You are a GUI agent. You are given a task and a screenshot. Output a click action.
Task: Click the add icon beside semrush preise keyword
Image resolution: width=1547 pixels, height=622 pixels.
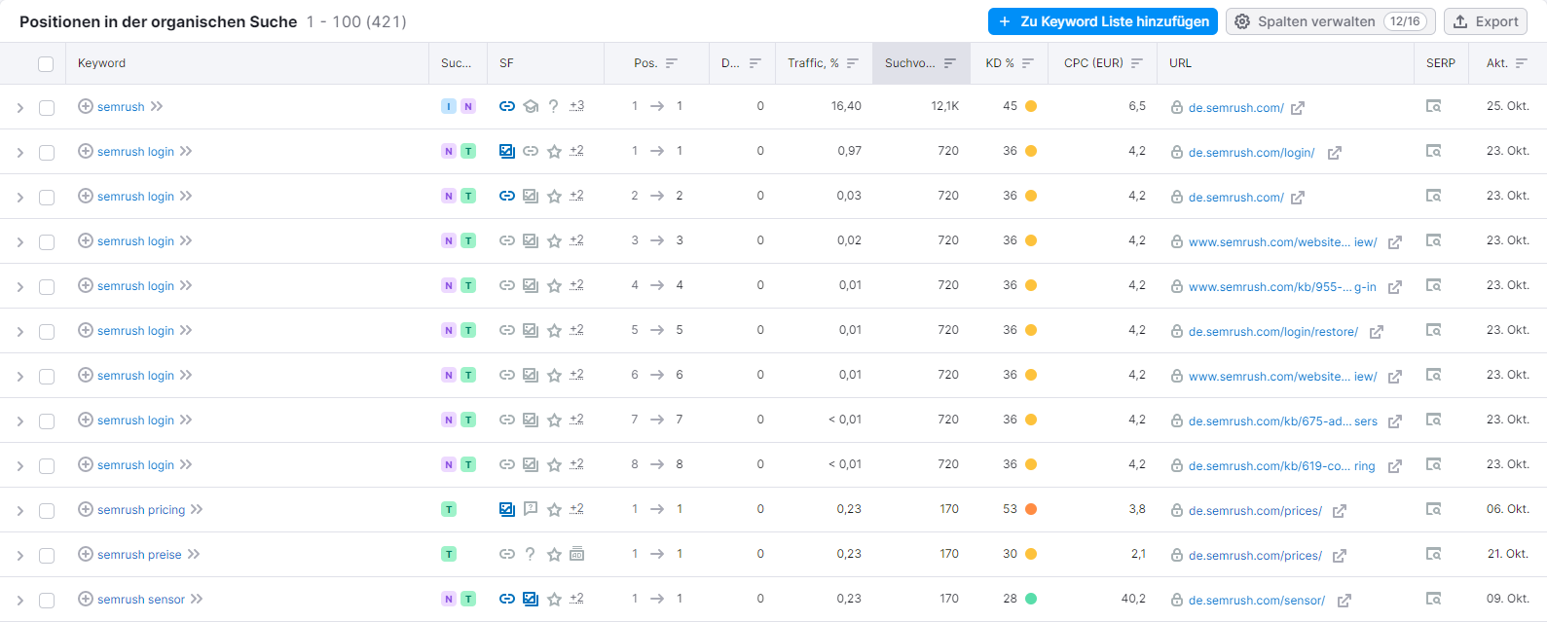[x=86, y=554]
